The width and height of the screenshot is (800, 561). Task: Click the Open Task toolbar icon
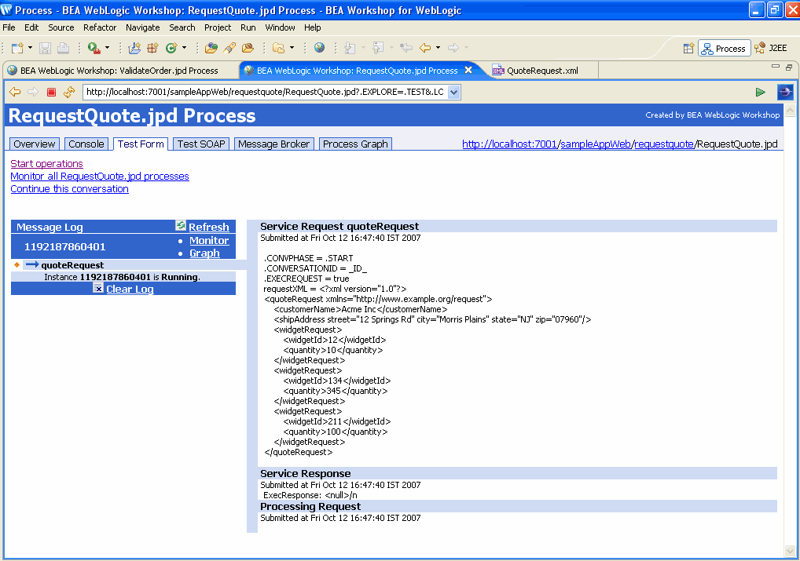click(248, 48)
